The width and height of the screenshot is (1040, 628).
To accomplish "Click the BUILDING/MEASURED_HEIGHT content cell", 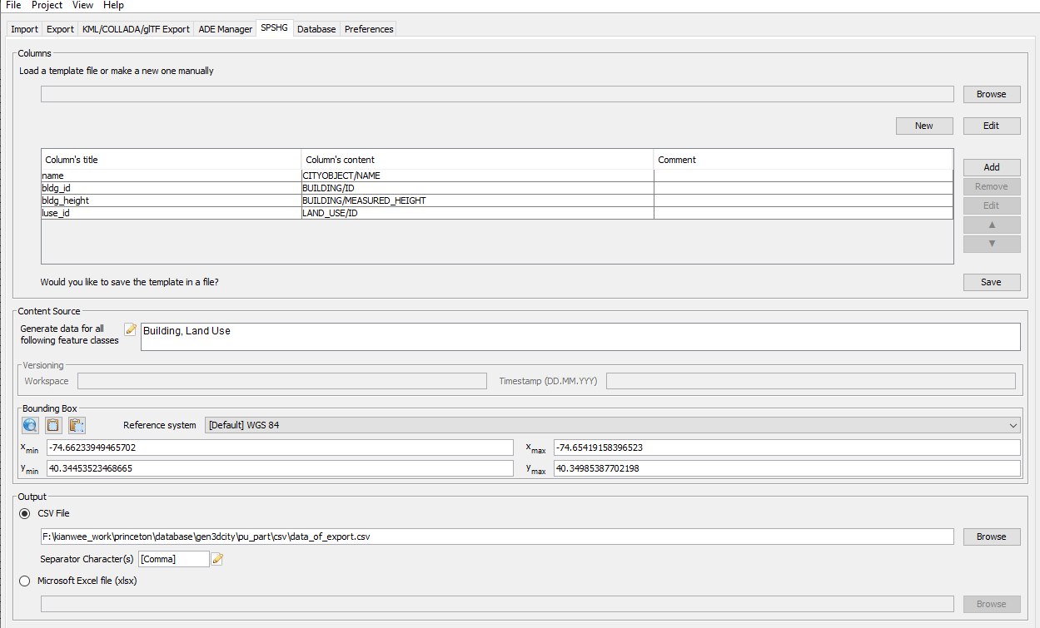I will coord(477,200).
